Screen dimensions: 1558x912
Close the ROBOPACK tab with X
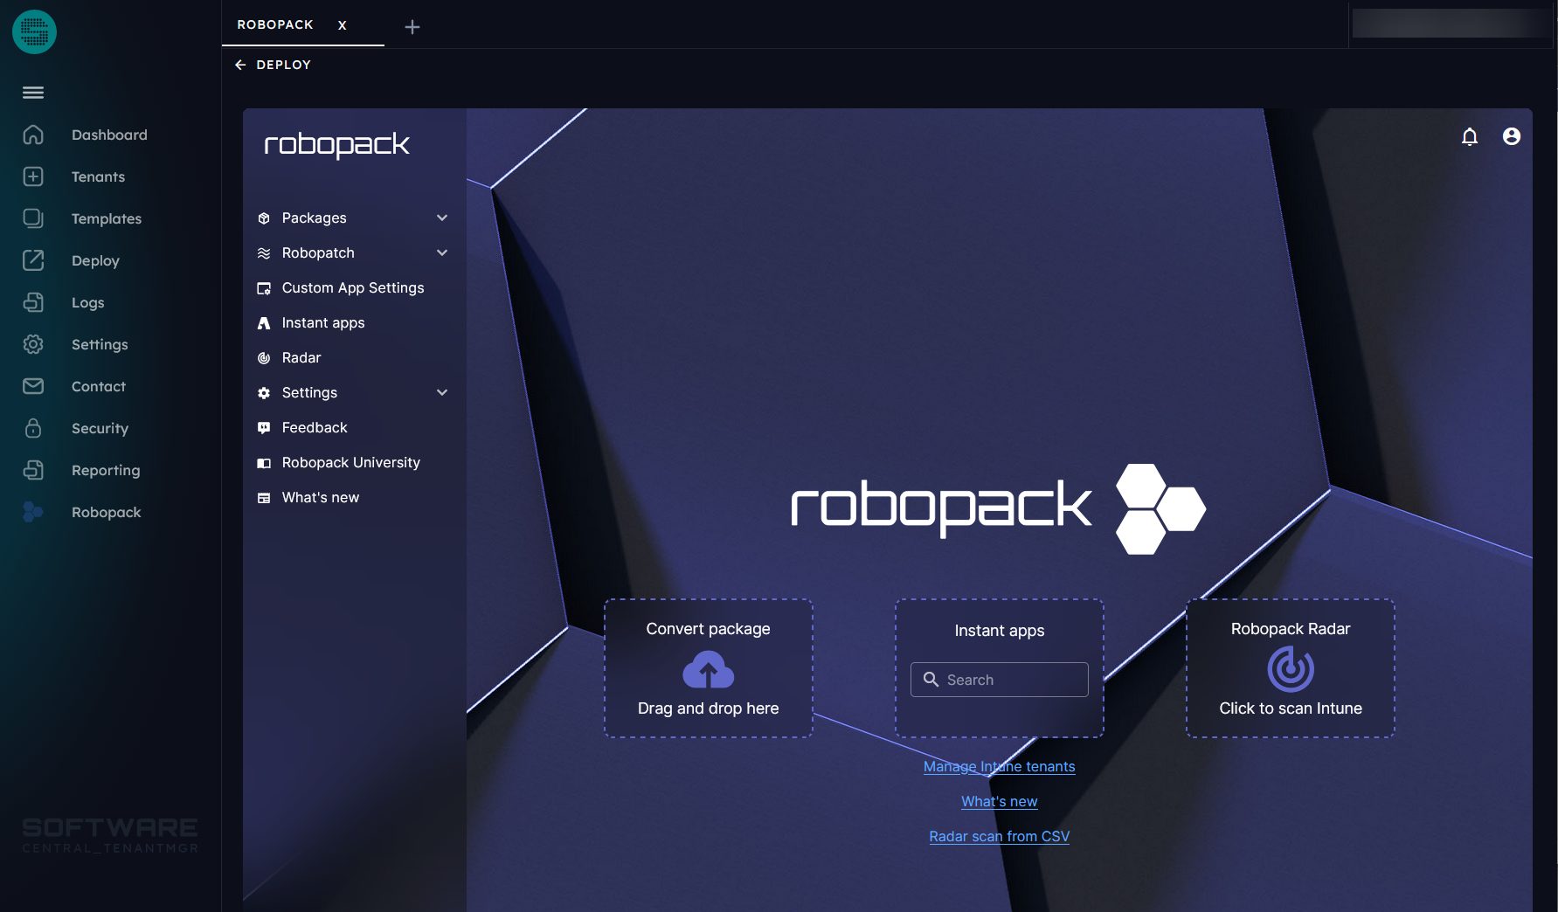[343, 25]
